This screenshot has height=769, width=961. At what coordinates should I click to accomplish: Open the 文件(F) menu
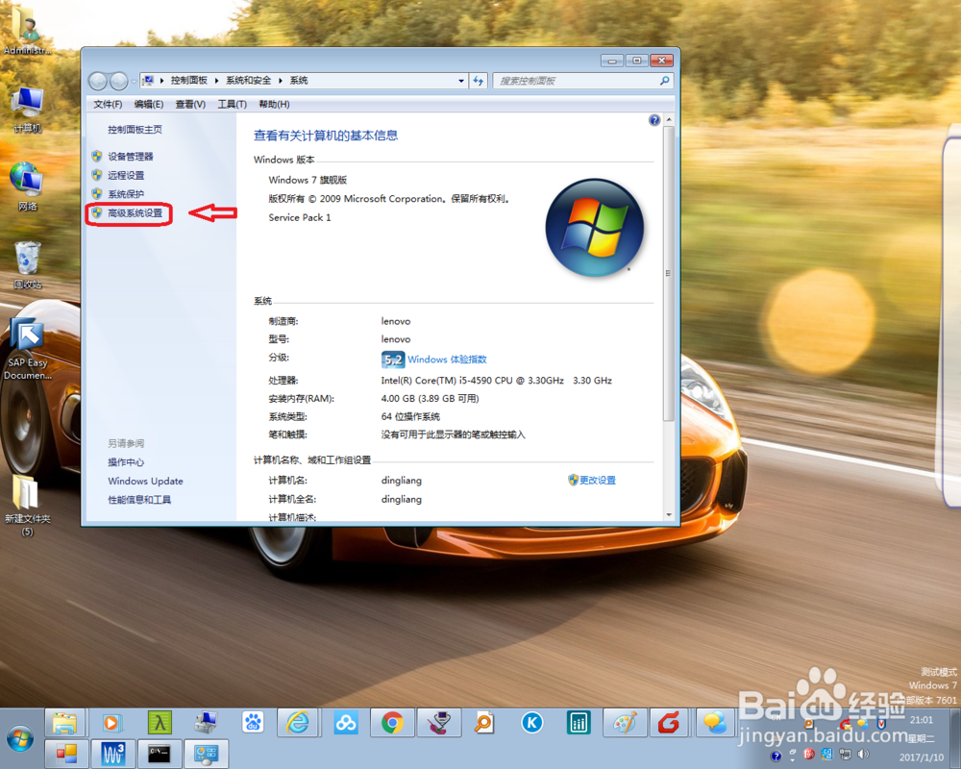pyautogui.click(x=107, y=104)
